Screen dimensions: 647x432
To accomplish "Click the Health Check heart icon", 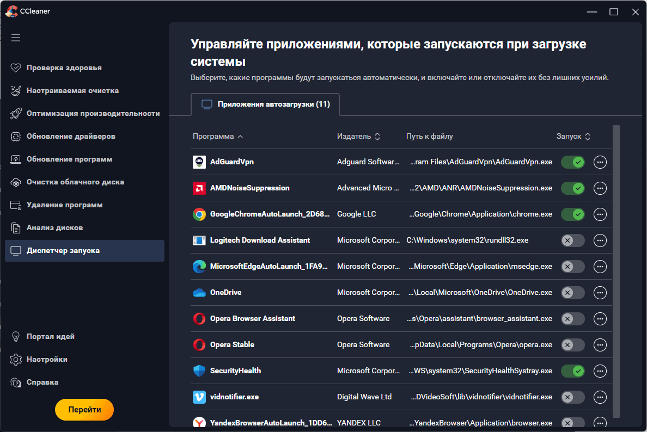I will tap(16, 68).
